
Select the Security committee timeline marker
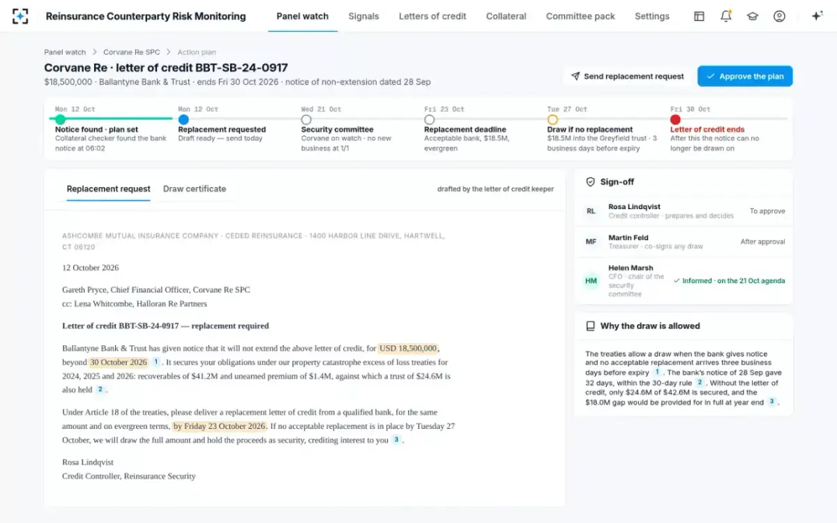pyautogui.click(x=306, y=120)
